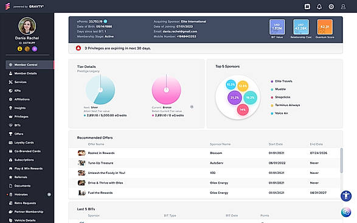The image size is (357, 223).
Task: Open settings gear in top bar
Action: pyautogui.click(x=331, y=7)
